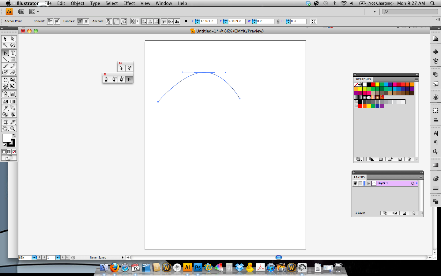441x276 pixels.
Task: Activate the Zoom tool
Action: (13, 128)
